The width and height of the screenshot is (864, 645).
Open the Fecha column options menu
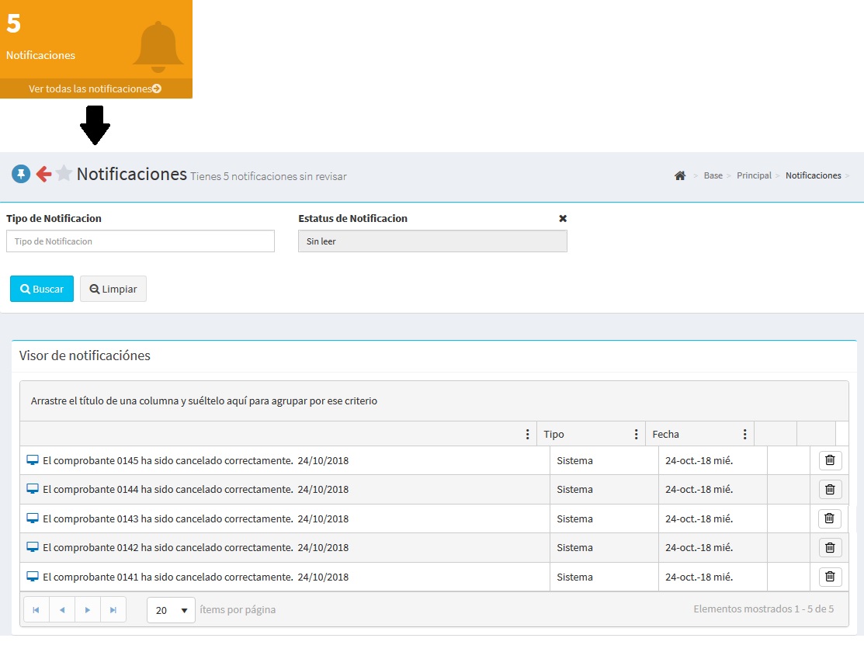point(744,435)
